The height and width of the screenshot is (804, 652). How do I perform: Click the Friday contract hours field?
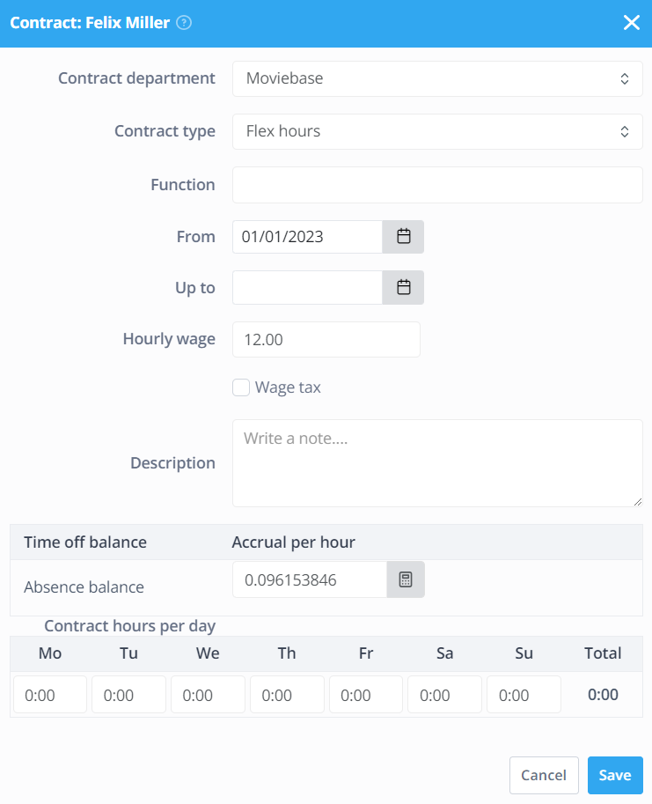[x=366, y=695]
